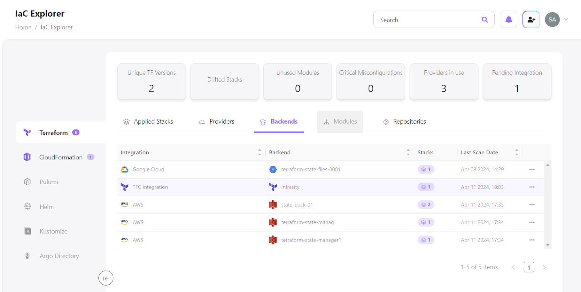Click the terraform-state-files-0001 backend name
Screen dimensions: 581x292
(311, 170)
